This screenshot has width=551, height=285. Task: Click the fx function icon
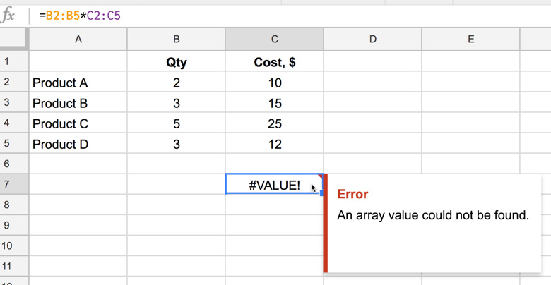click(x=9, y=15)
